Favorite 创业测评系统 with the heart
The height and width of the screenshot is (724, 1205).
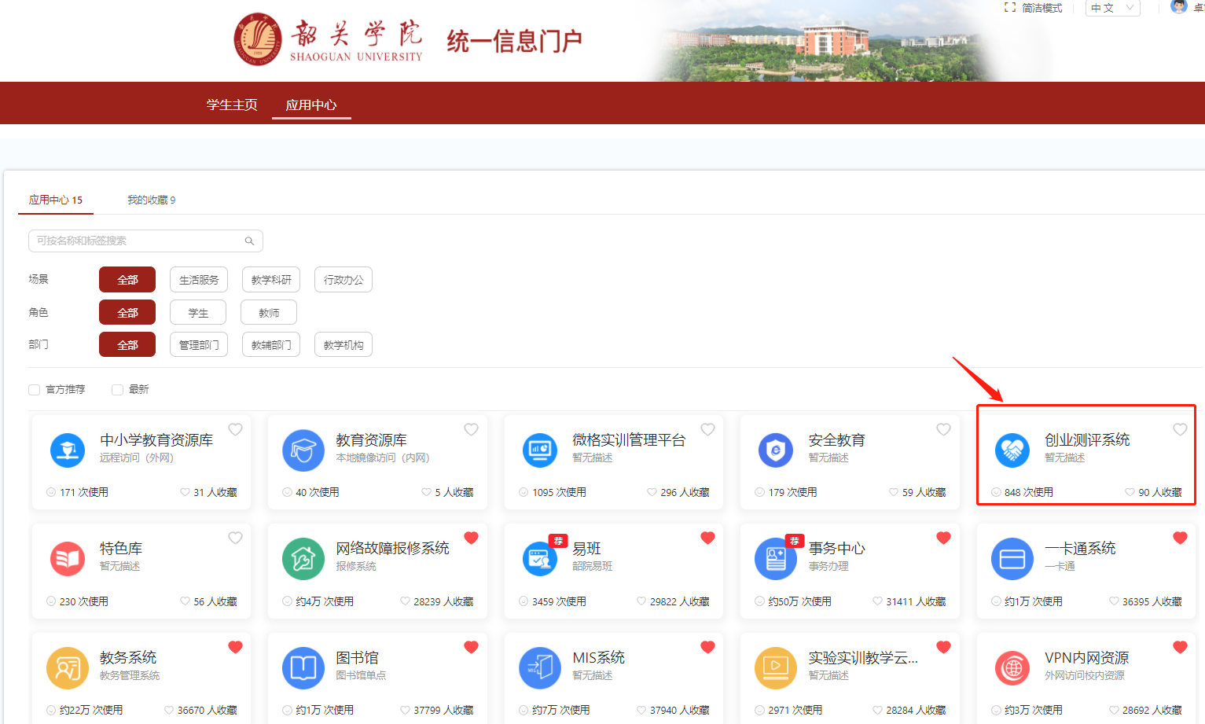pos(1180,429)
